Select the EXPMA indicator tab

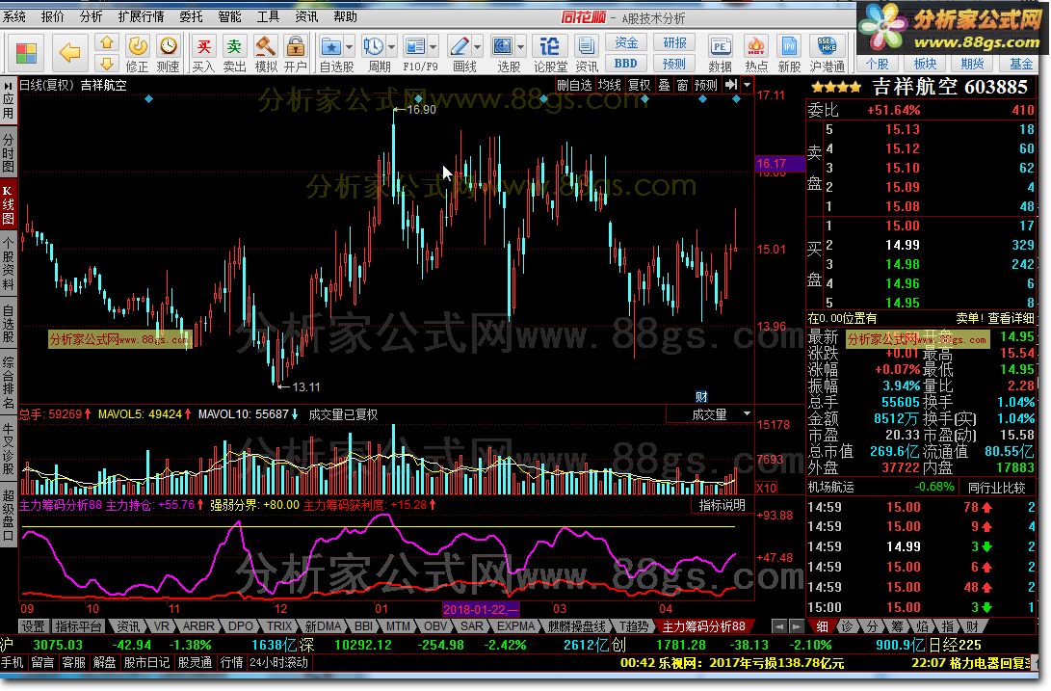tap(515, 626)
